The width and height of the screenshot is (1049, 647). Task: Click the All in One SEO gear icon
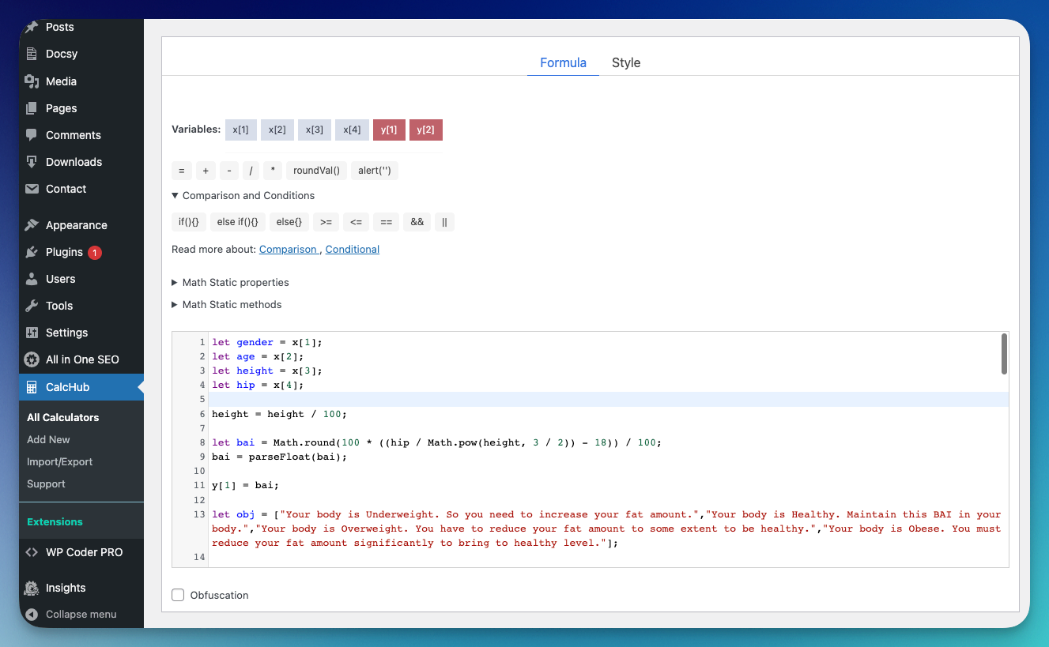(x=32, y=359)
